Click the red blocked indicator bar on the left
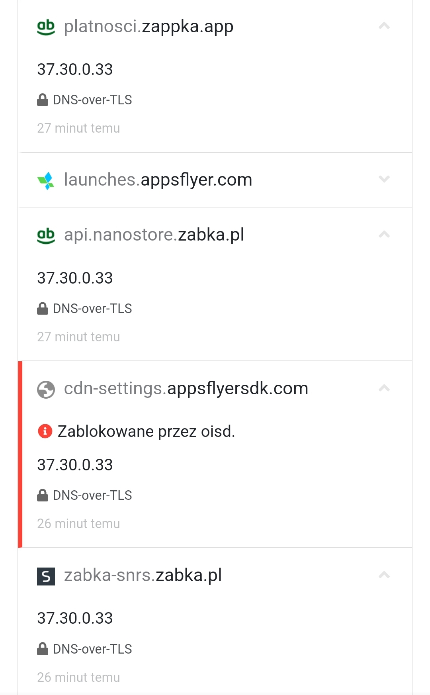 21,454
